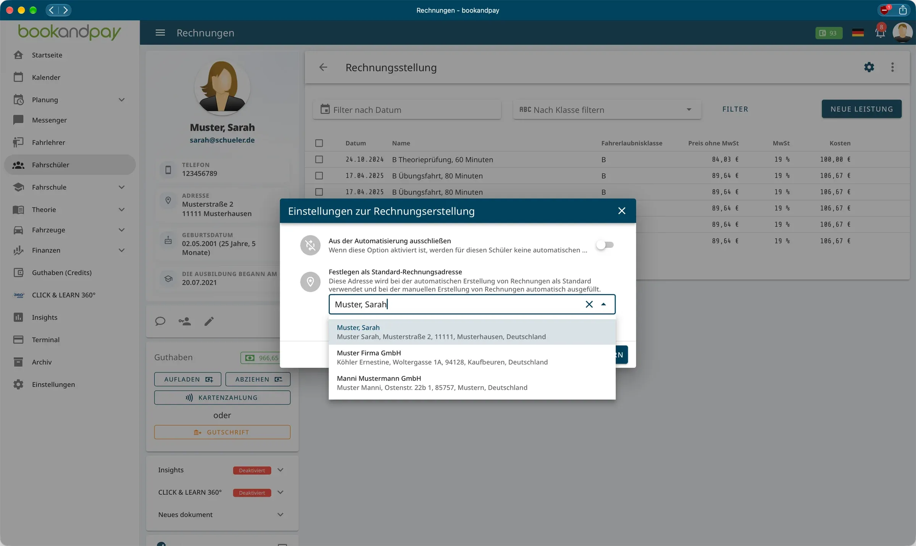The height and width of the screenshot is (546, 916).
Task: Clear the Muster, Sarah address field
Action: coord(589,304)
